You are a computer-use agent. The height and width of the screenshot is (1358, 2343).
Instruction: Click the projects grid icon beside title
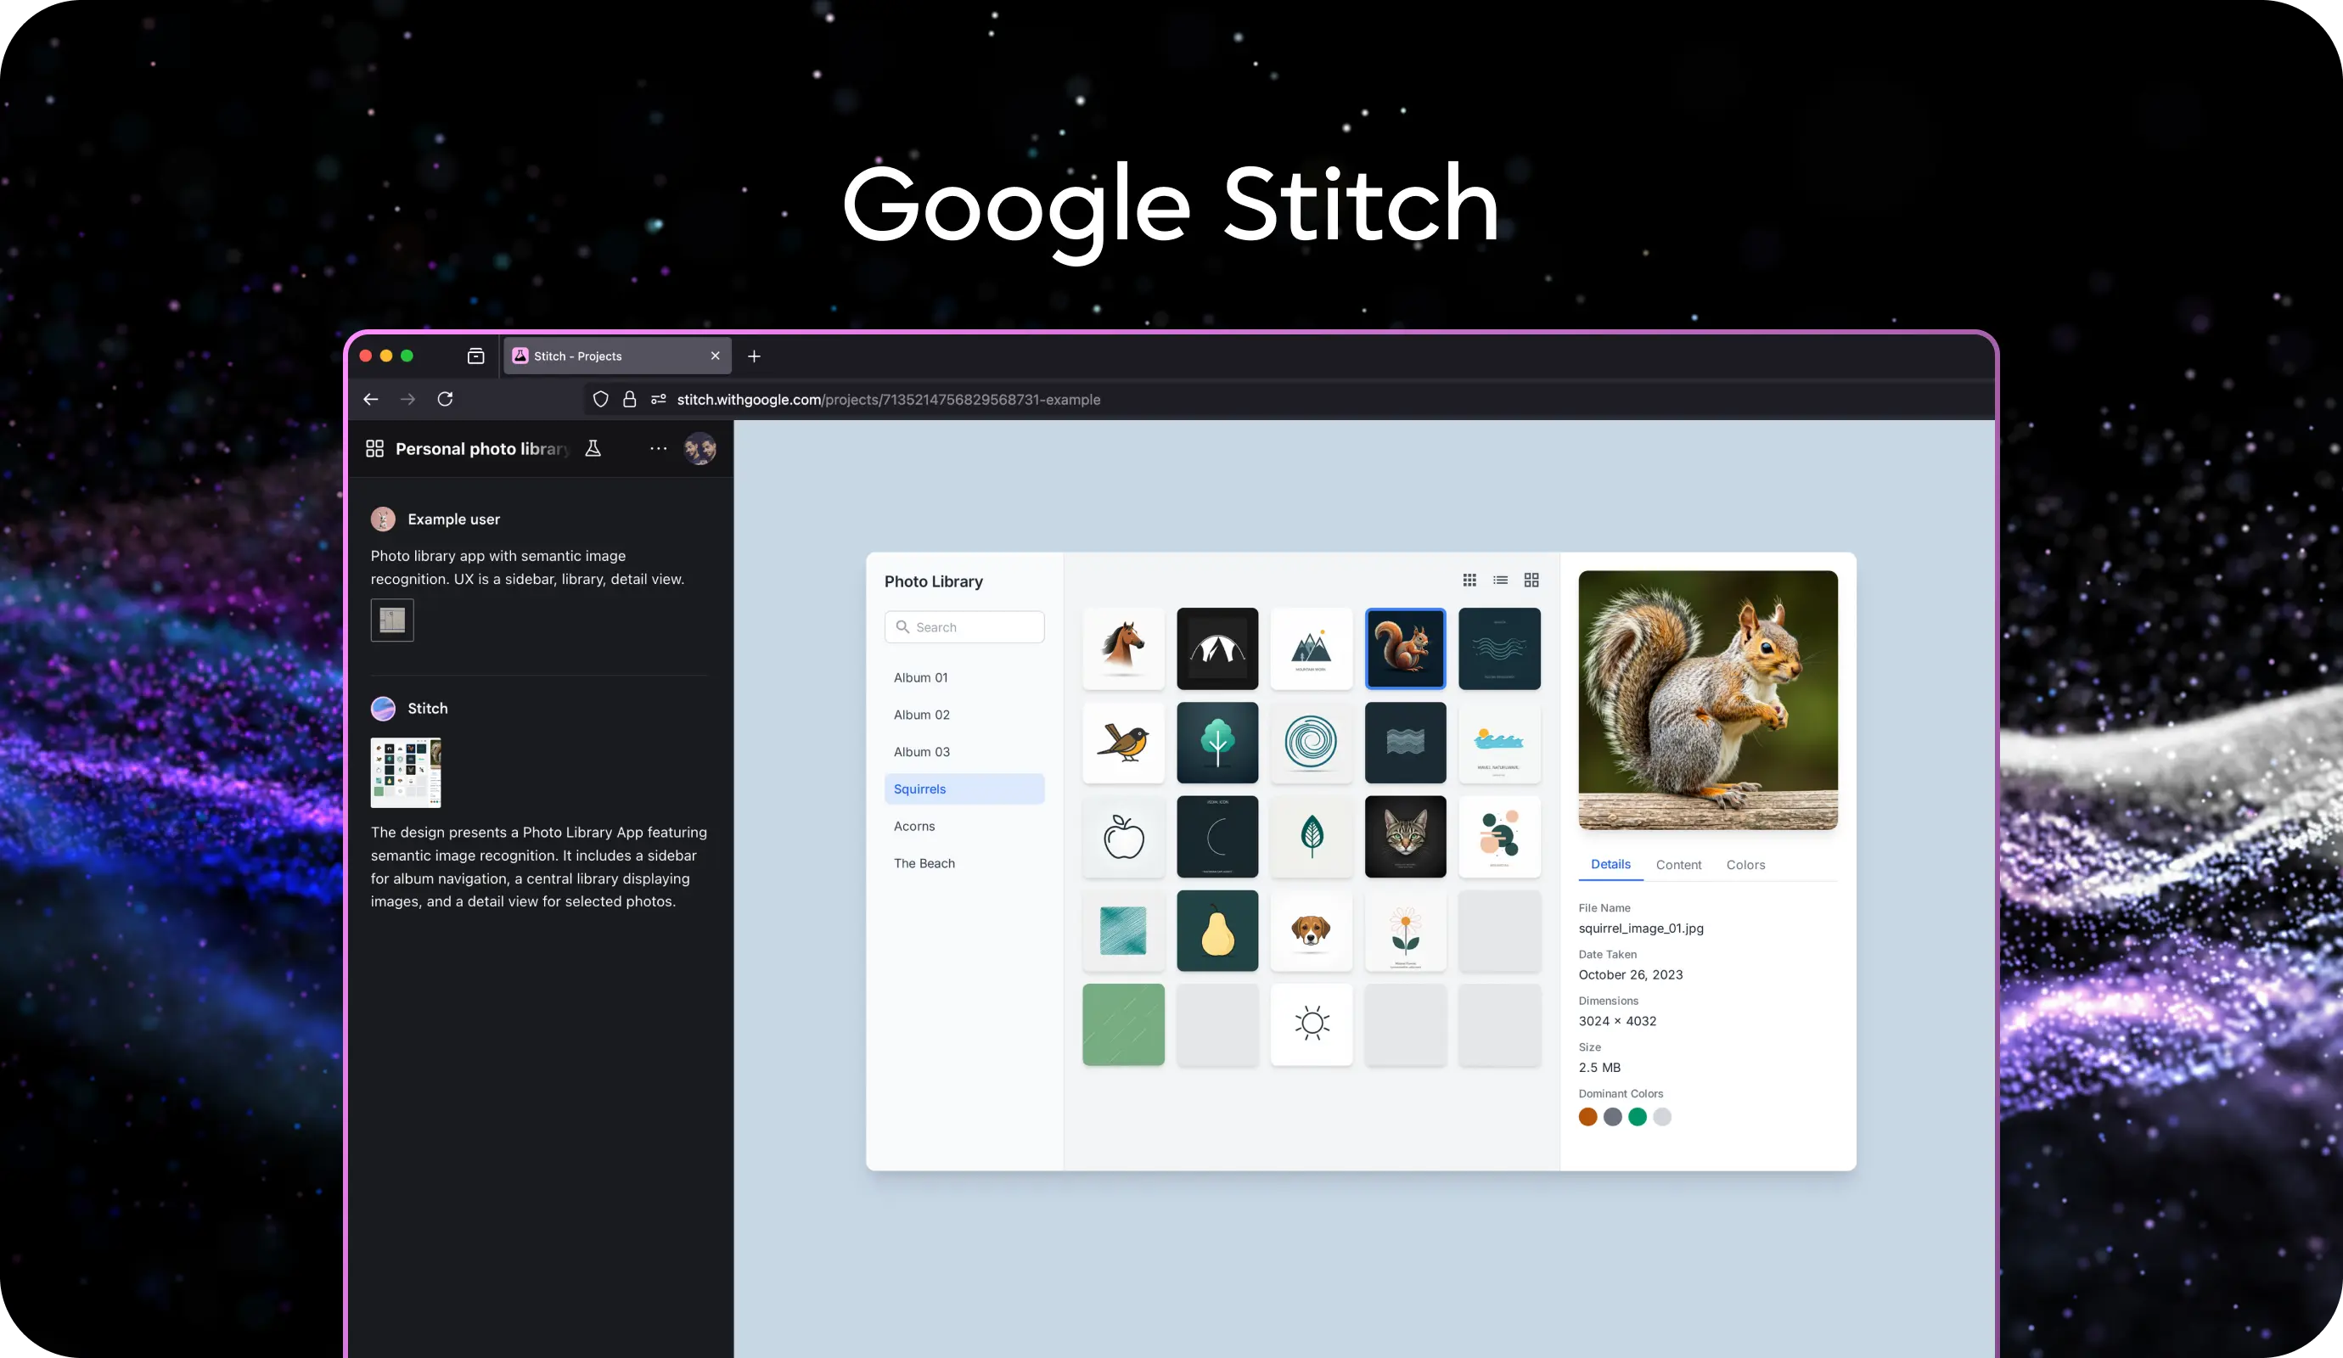[374, 449]
